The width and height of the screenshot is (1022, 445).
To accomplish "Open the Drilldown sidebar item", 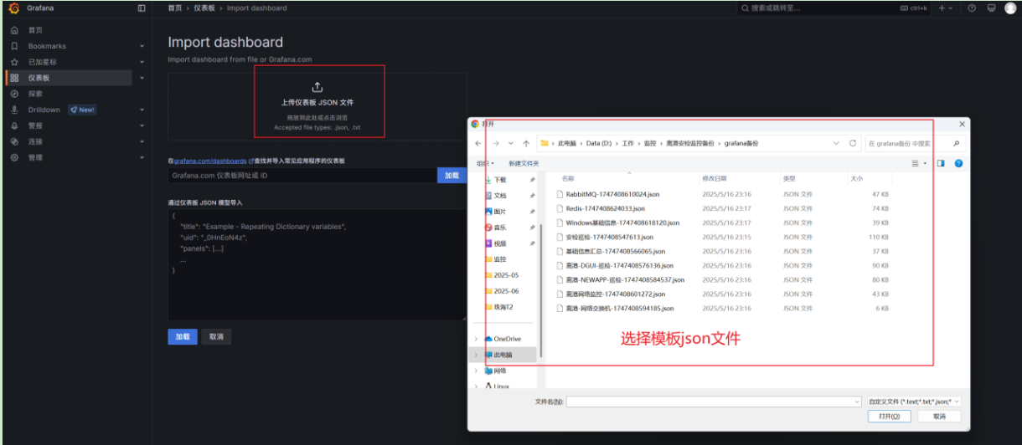I will [44, 110].
